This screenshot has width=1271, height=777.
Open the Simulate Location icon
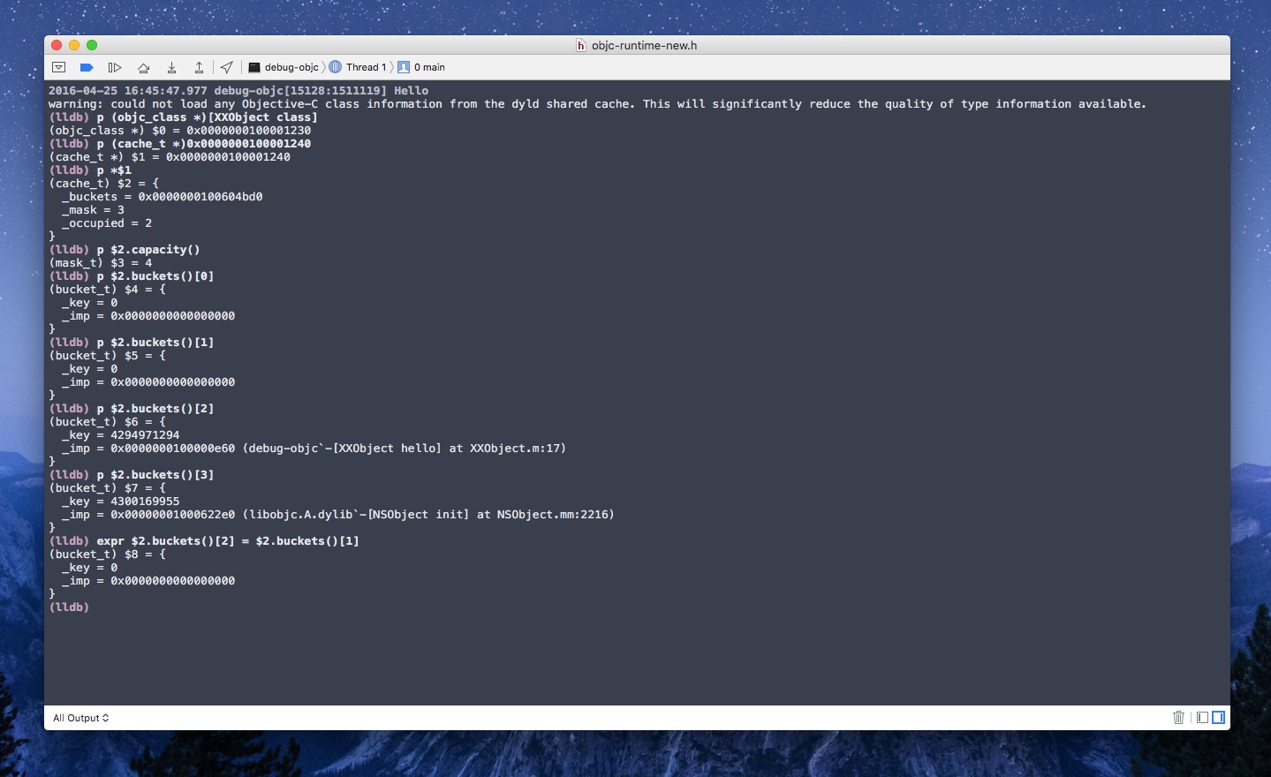click(x=226, y=66)
